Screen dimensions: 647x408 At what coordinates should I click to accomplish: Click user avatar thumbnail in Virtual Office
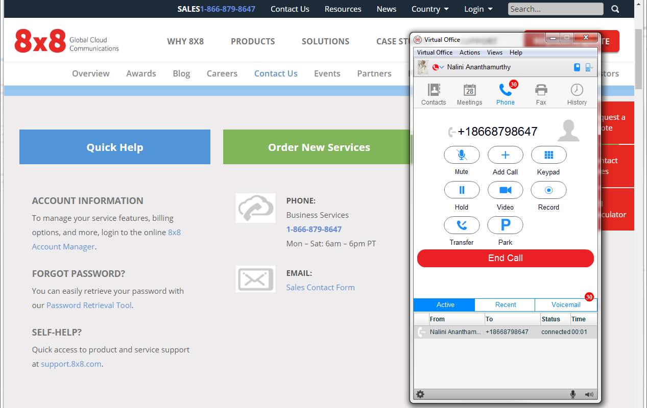click(x=423, y=67)
